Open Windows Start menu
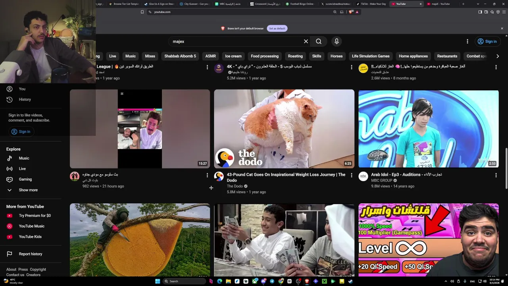The width and height of the screenshot is (508, 286). click(158, 281)
